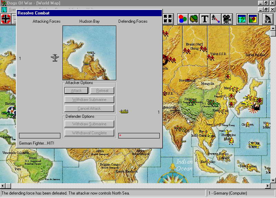Click the German iron cross flag toolbar icon

click(6, 19)
